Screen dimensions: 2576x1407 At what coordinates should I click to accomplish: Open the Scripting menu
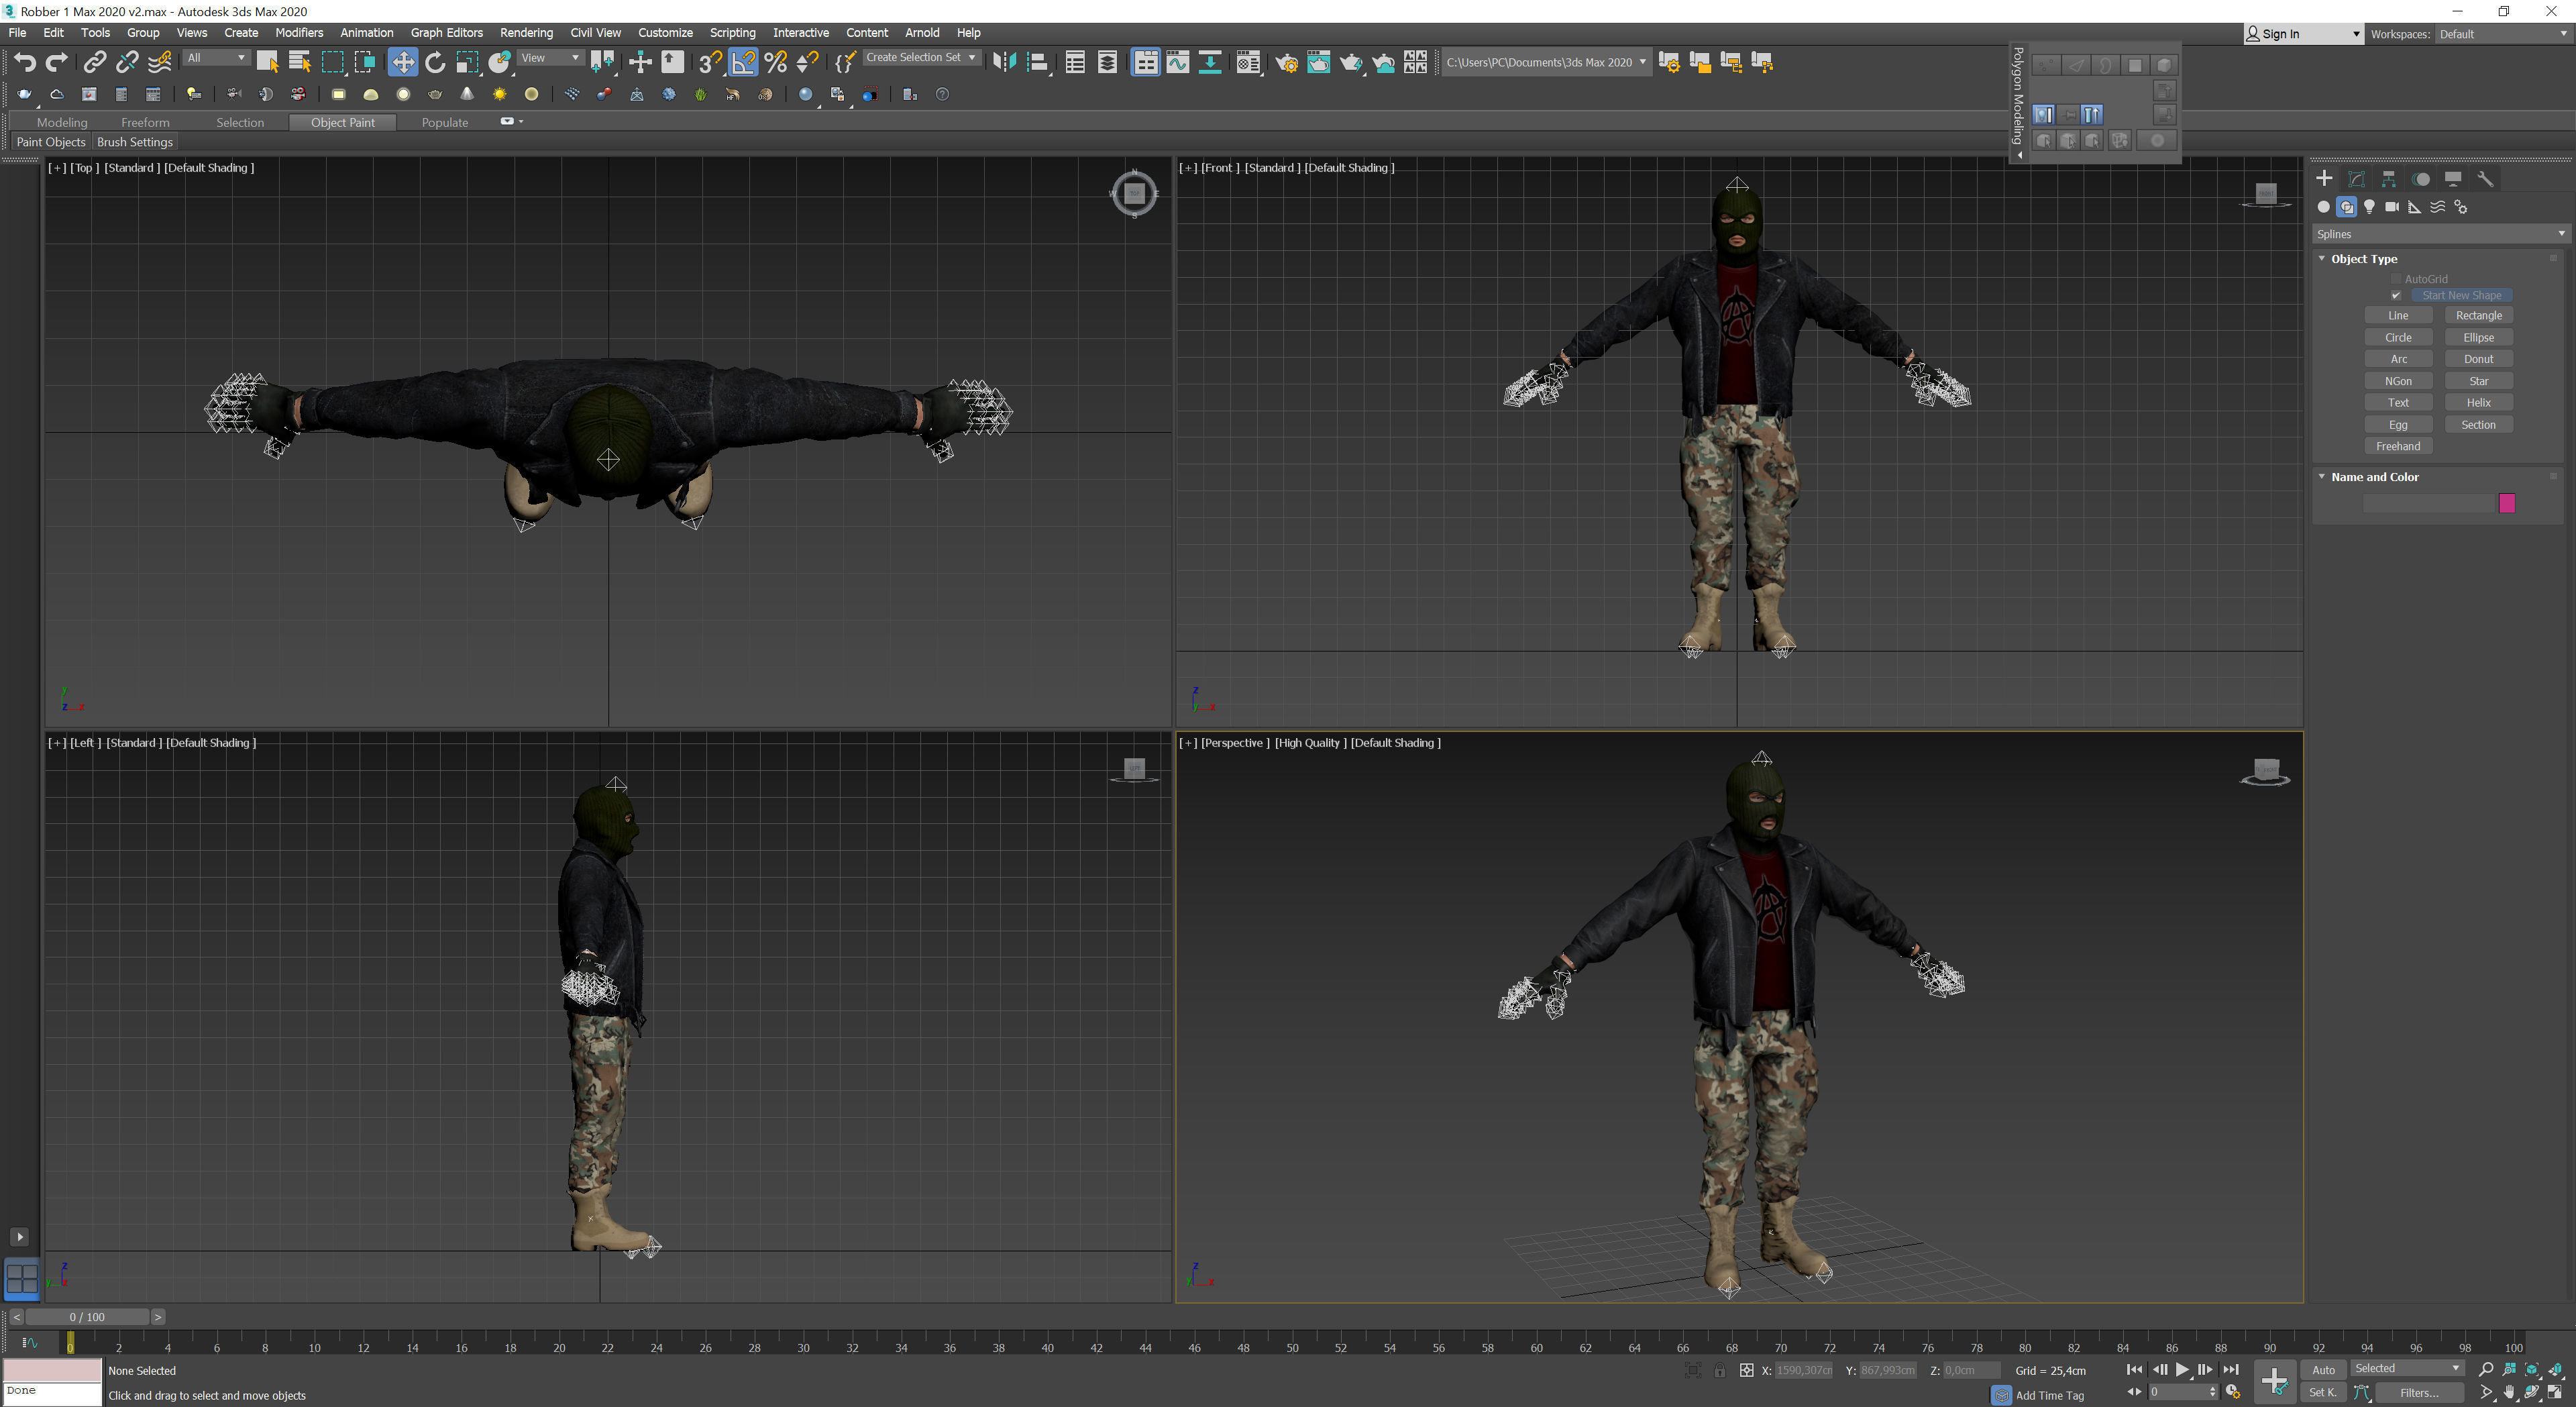(732, 32)
